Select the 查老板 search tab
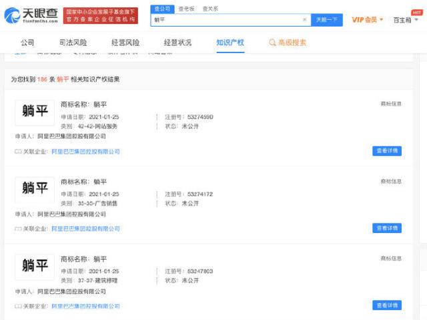Viewport: 427px width, 320px height. point(187,9)
